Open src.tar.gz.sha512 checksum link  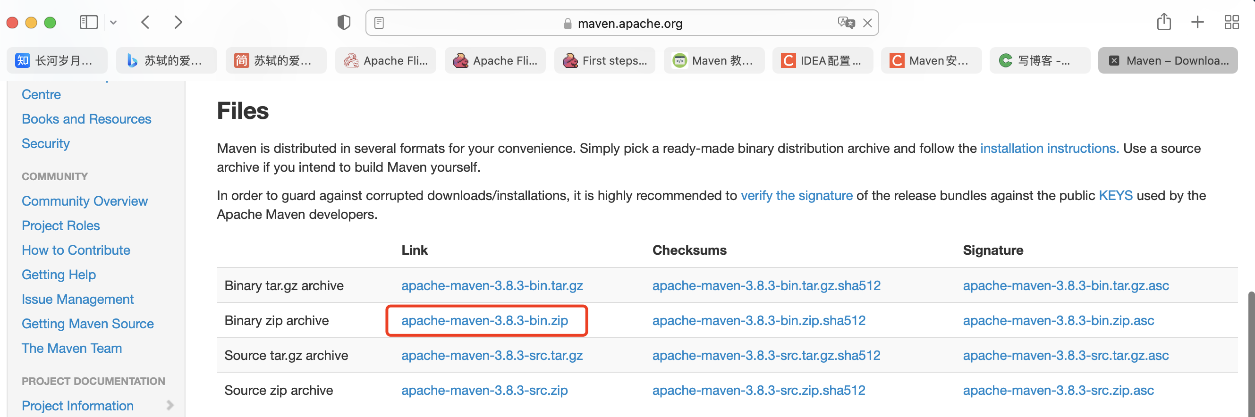767,356
